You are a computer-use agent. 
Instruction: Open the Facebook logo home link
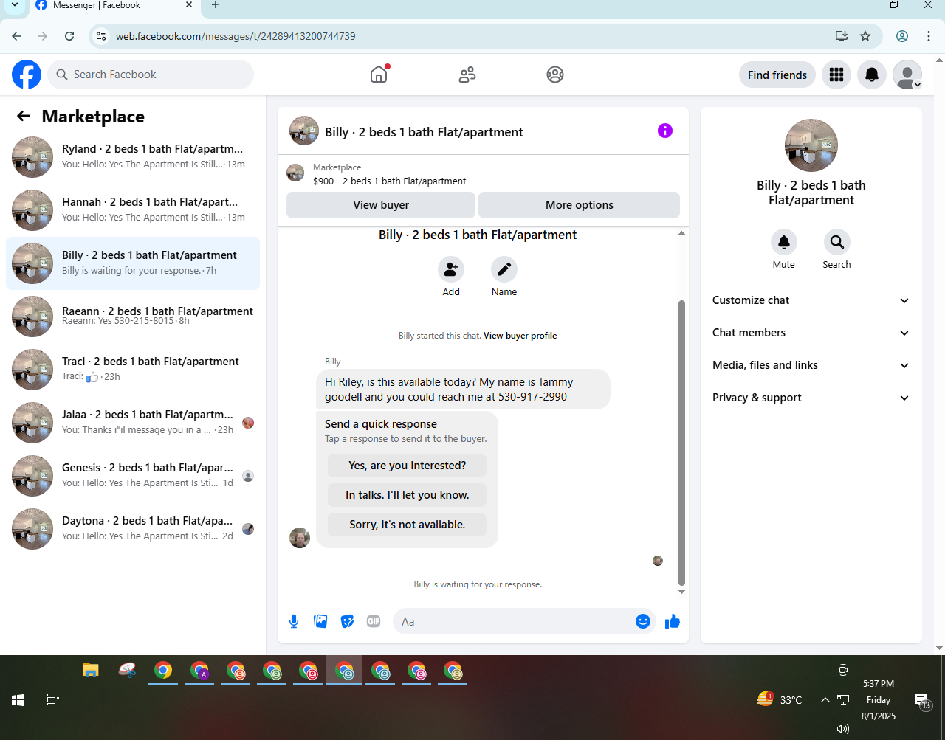click(27, 75)
